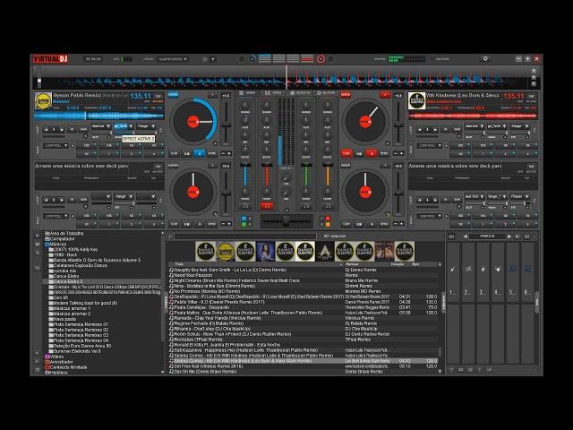Image resolution: width=573 pixels, height=430 pixels.
Task: Go to previous sampler bank before FAMOUS
Action: click(x=466, y=236)
